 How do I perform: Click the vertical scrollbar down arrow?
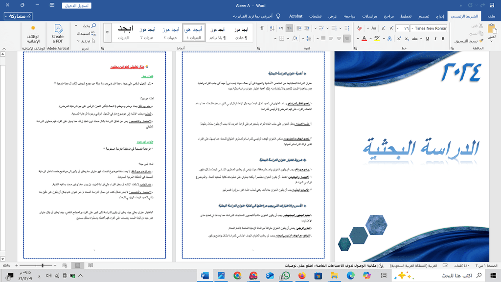[2, 259]
